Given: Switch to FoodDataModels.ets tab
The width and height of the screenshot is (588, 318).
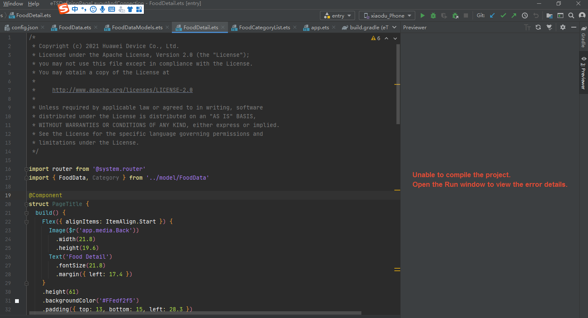Looking at the screenshot, I should 137,28.
